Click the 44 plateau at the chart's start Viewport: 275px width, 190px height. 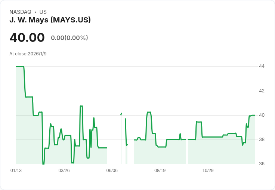point(20,67)
